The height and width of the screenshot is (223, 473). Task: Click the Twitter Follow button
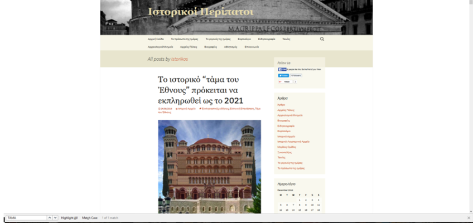pos(283,75)
